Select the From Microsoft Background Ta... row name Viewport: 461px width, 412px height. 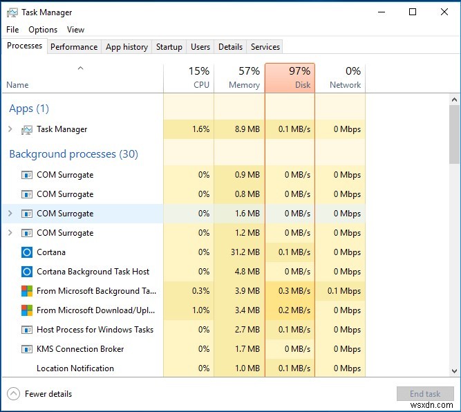click(x=97, y=291)
